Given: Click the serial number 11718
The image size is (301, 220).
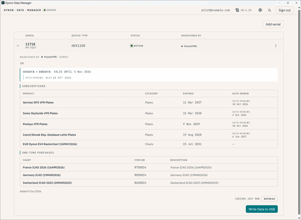Looking at the screenshot, I should (x=30, y=44).
